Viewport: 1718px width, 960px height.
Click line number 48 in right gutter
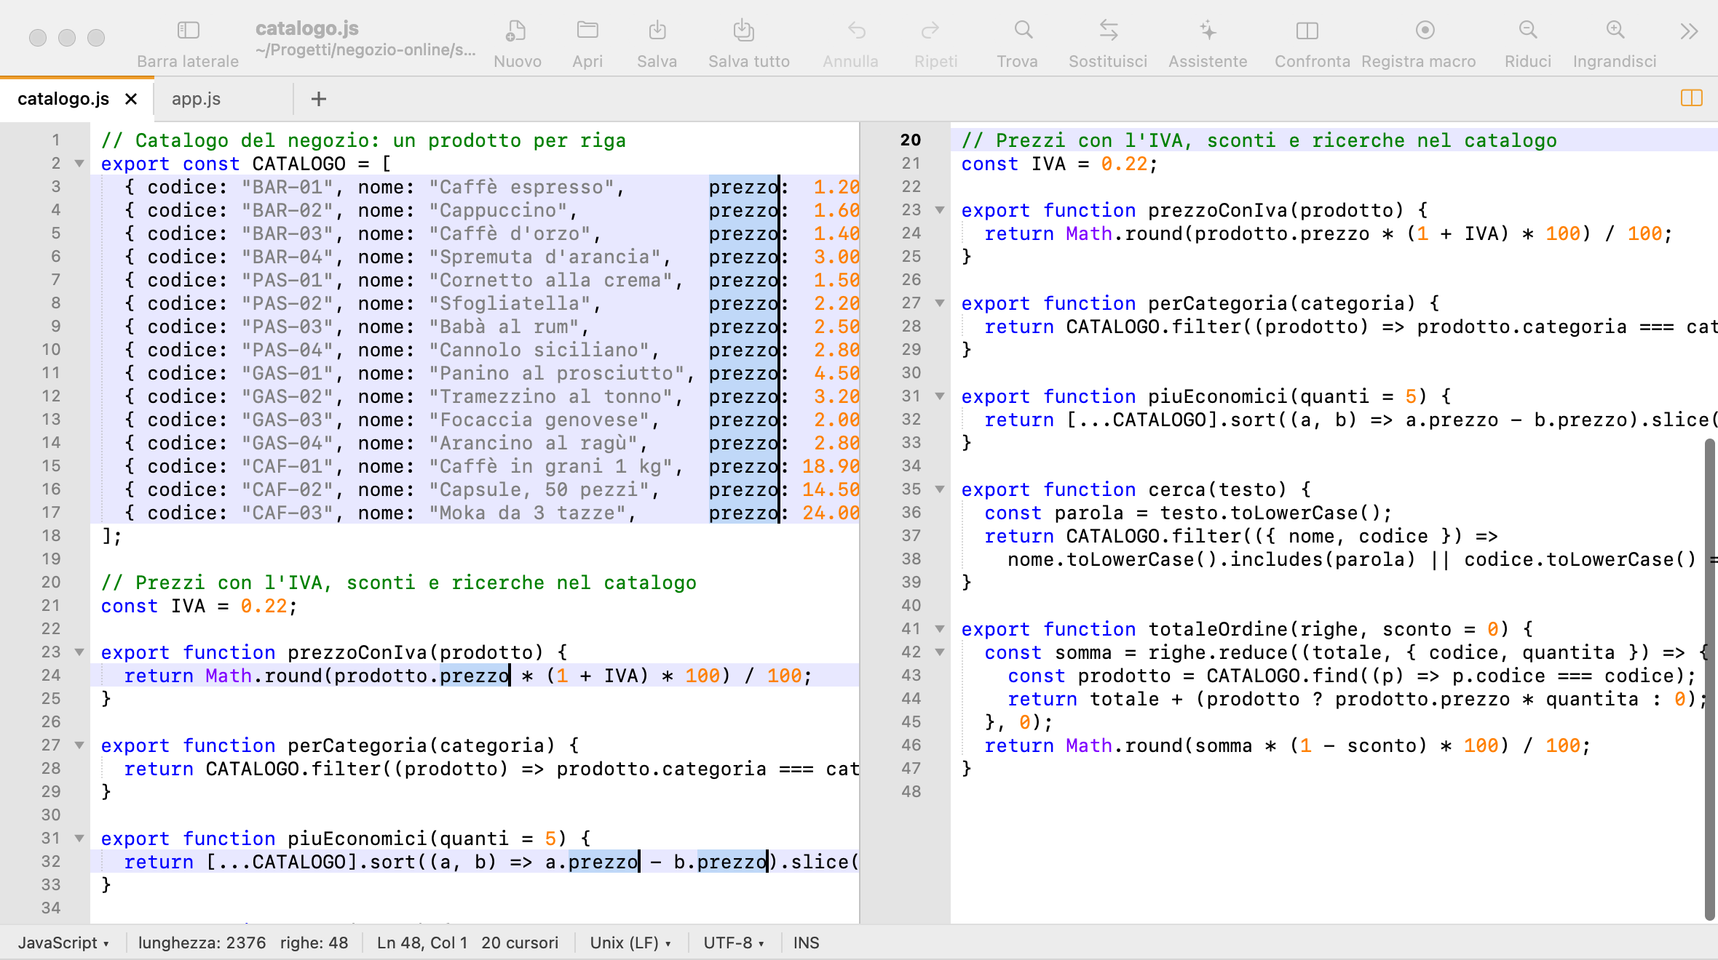[911, 792]
